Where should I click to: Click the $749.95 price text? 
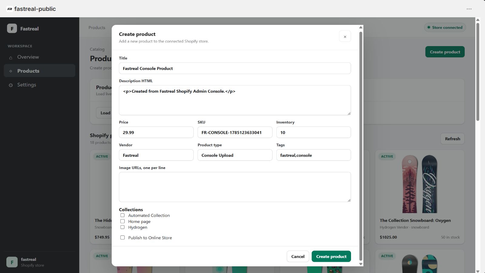(x=102, y=237)
